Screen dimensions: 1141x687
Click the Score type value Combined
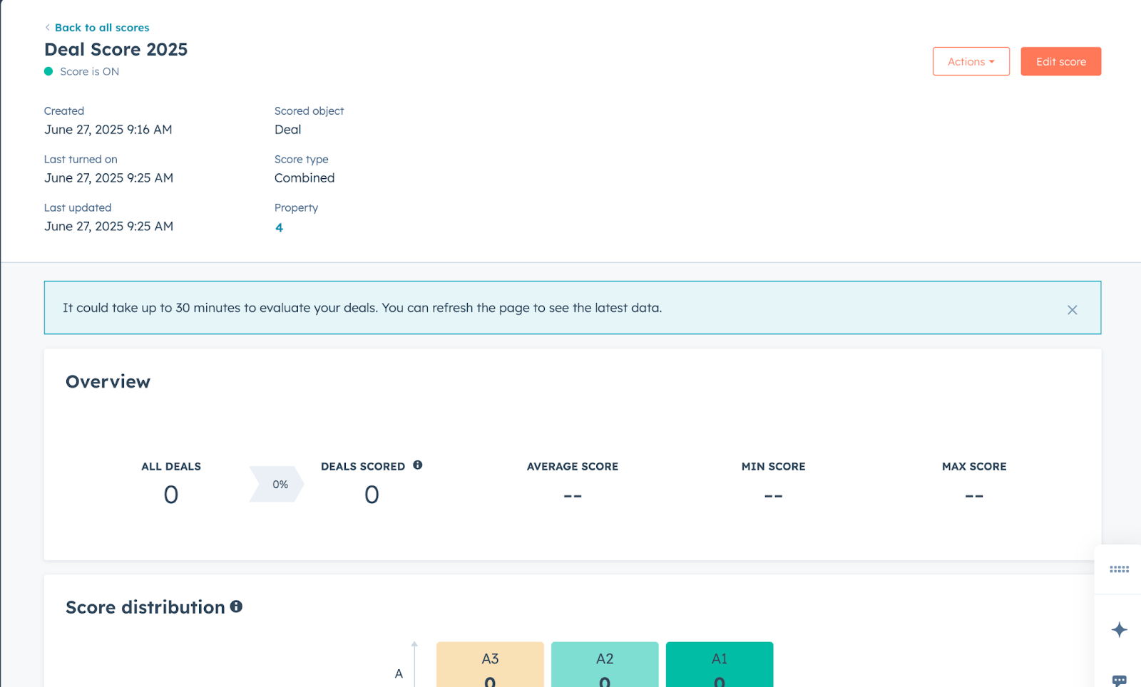click(x=305, y=178)
